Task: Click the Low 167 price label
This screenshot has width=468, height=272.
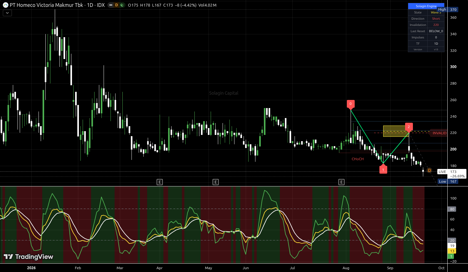Action: (448, 181)
